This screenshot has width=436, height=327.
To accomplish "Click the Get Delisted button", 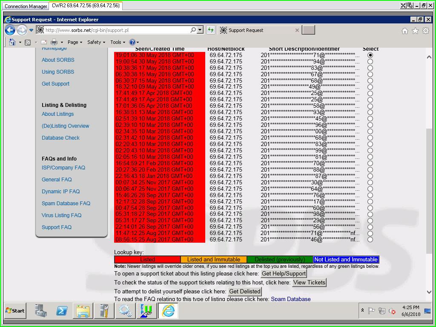I will coord(245,291).
